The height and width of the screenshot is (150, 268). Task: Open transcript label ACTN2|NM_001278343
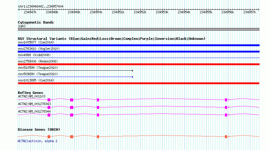click(x=34, y=104)
